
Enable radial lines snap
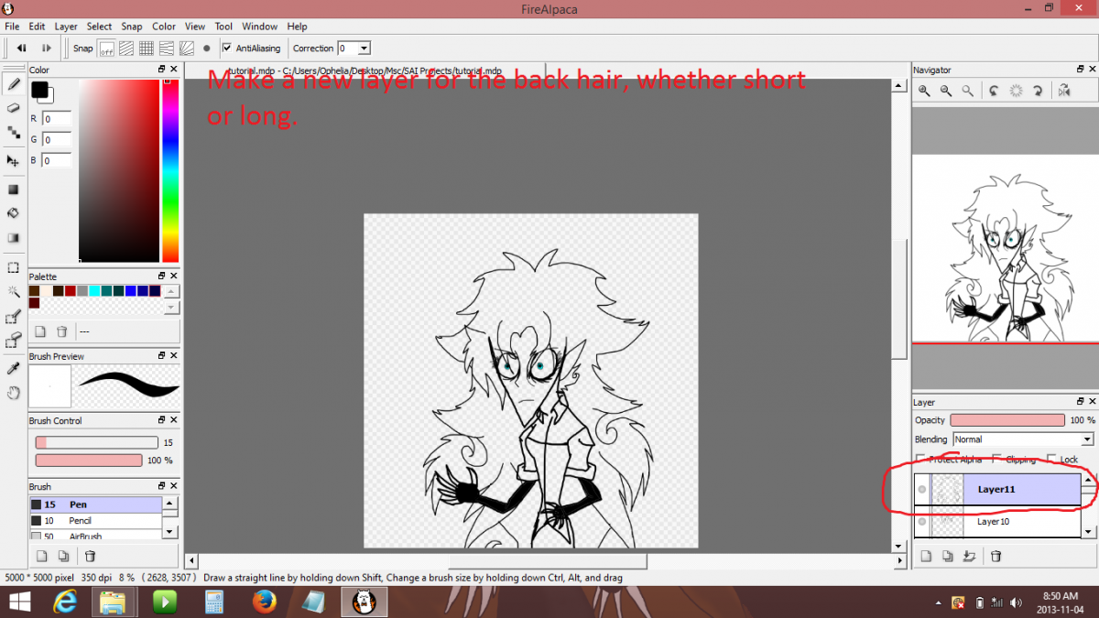coord(187,48)
